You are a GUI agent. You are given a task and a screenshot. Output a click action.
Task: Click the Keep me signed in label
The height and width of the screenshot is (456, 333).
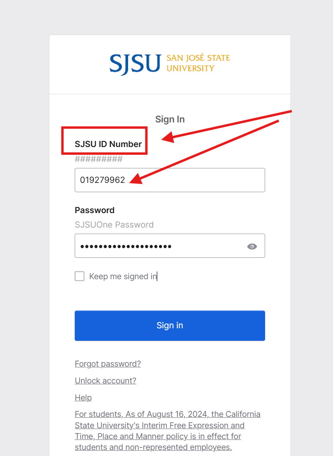[x=123, y=276]
